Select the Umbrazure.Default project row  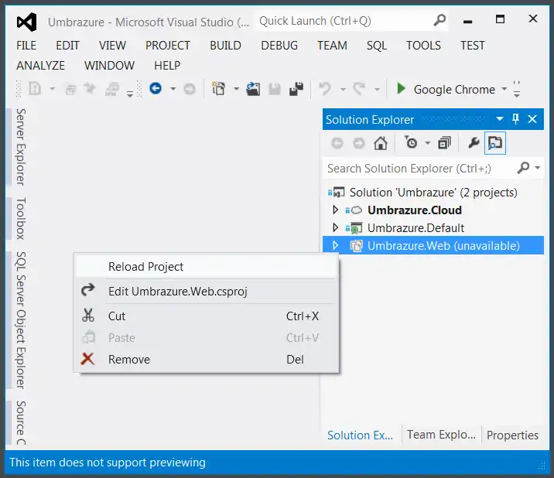coord(433,228)
